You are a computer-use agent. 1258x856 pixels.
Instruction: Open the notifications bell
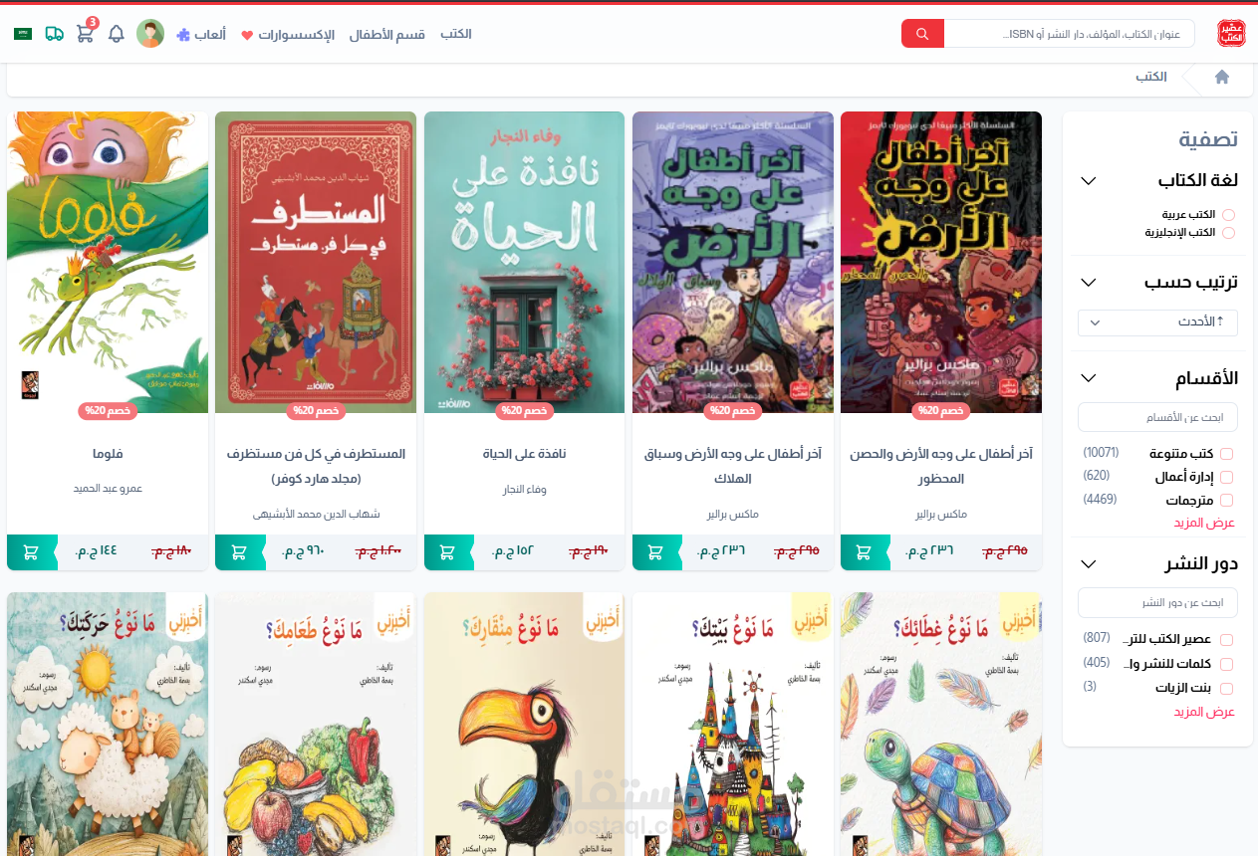[117, 34]
